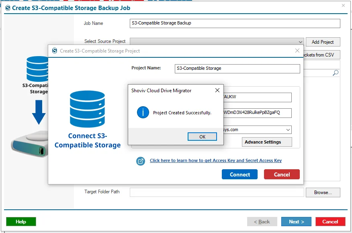Close the Shoviv Cloud Drive Migrator message box
Image resolution: width=352 pixels, height=233 pixels.
click(x=217, y=90)
